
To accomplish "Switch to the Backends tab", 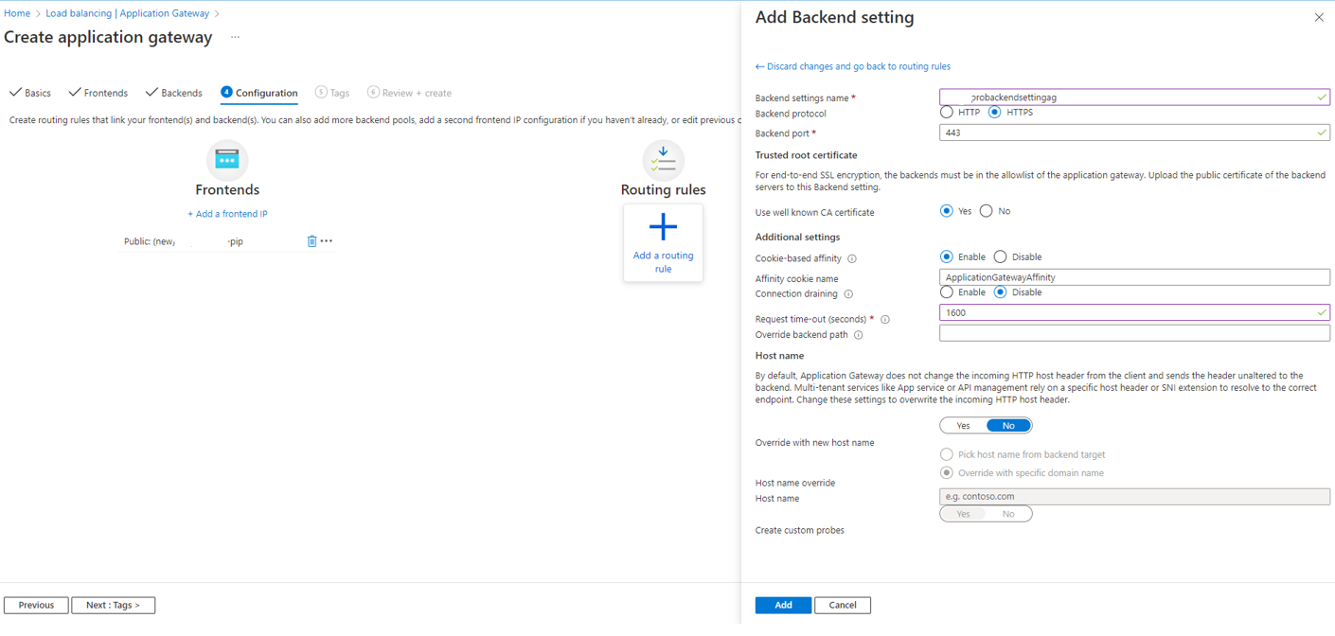I will (x=174, y=93).
